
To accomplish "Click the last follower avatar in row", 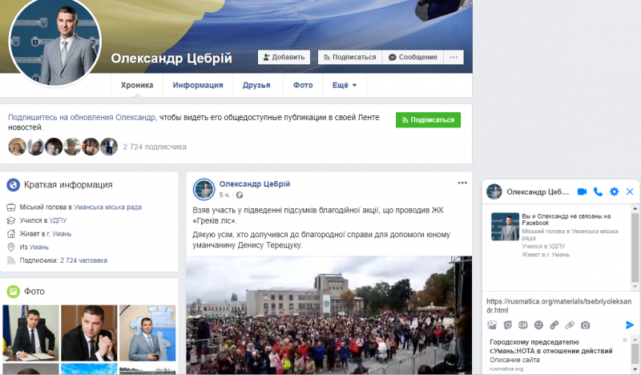I will (x=109, y=147).
